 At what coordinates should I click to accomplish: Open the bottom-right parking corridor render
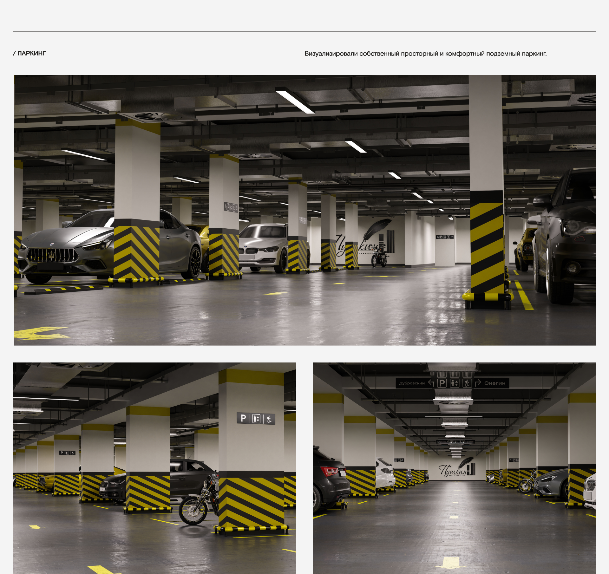point(454,468)
